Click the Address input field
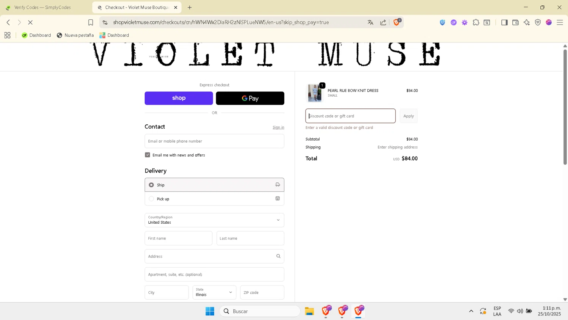 click(x=214, y=256)
